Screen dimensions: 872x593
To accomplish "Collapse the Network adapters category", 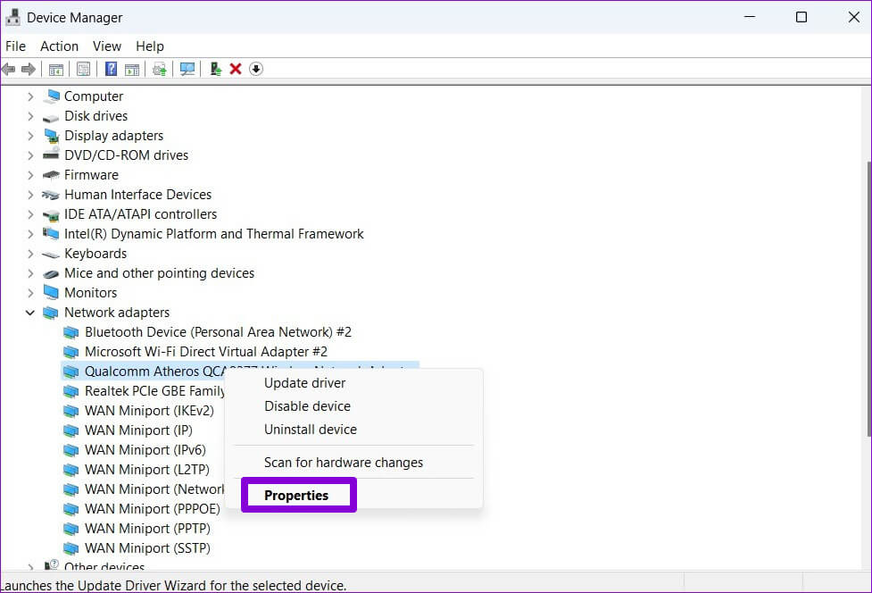I will point(30,313).
